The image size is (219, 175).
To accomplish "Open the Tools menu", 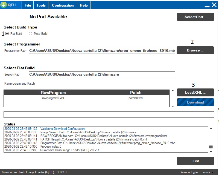I will point(41,5).
